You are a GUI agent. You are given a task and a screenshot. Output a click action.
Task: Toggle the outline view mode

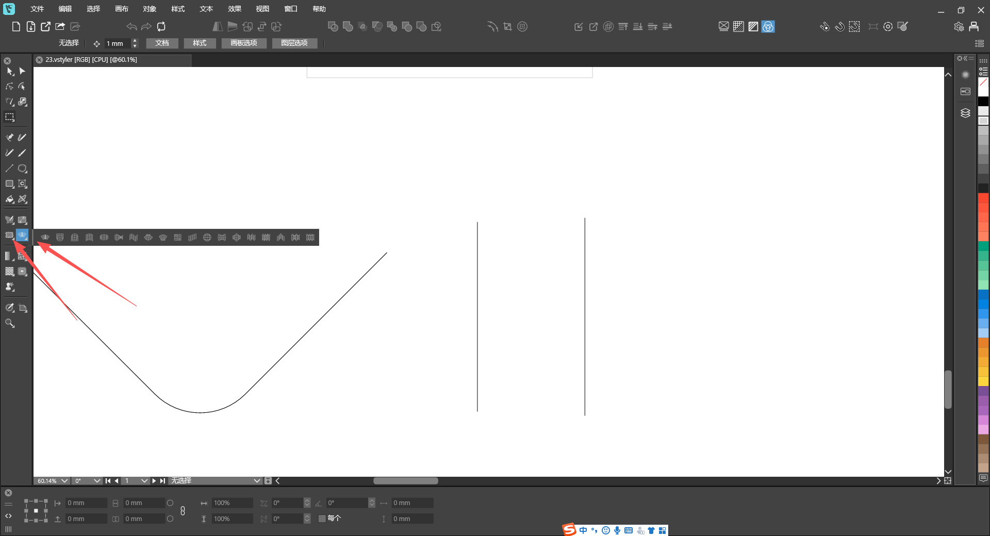[724, 27]
